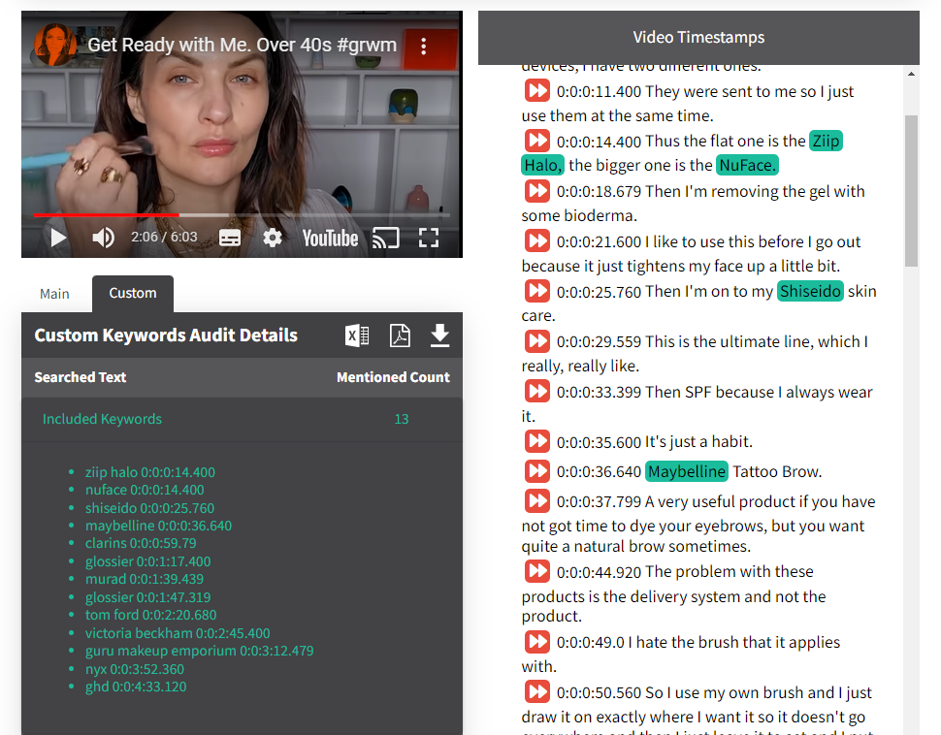Open the video more options menu

point(424,47)
